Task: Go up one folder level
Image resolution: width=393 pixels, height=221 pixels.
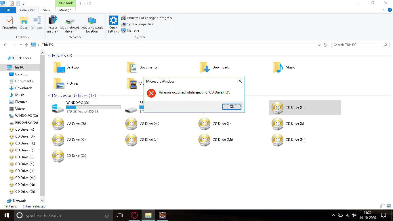Action: click(27, 45)
